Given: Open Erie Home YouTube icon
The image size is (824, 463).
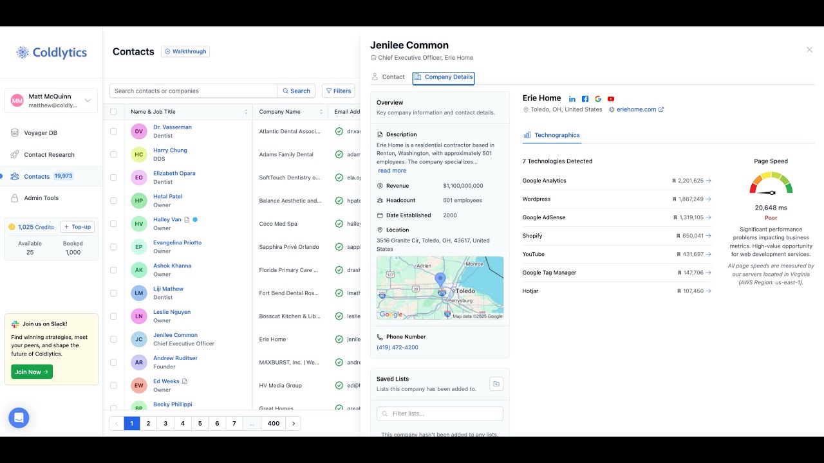Looking at the screenshot, I should (611, 99).
